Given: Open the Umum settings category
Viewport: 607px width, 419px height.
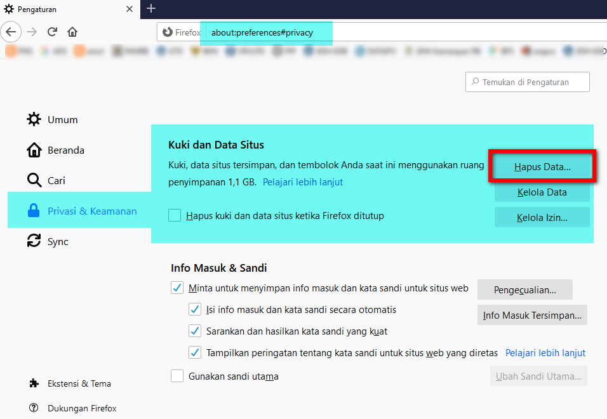Looking at the screenshot, I should coord(53,119).
